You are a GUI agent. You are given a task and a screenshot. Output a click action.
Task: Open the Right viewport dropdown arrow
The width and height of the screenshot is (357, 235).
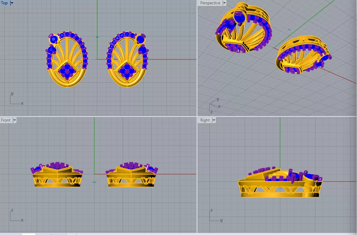point(214,120)
